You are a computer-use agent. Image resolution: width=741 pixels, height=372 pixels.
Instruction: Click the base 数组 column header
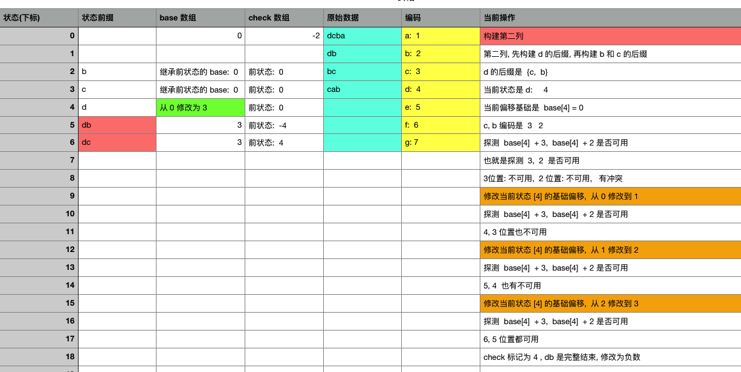coord(179,18)
